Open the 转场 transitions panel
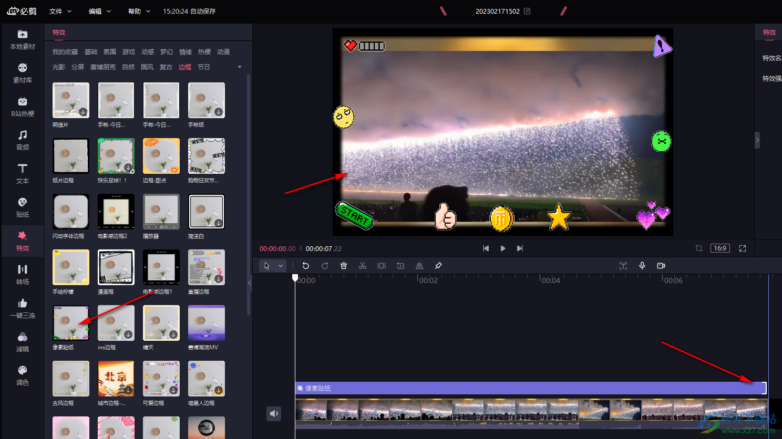Image resolution: width=782 pixels, height=439 pixels. coord(23,275)
